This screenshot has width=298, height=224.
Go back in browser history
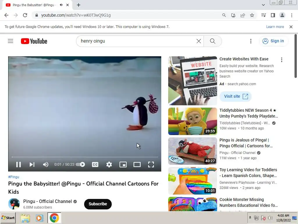[x=6, y=15]
